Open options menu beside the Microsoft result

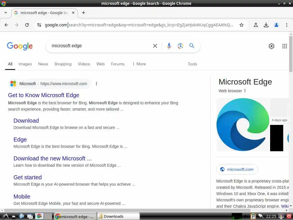pos(96,84)
